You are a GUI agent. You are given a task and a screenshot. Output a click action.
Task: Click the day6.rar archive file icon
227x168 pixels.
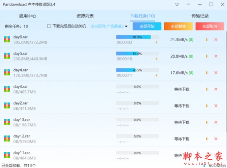tap(7, 39)
